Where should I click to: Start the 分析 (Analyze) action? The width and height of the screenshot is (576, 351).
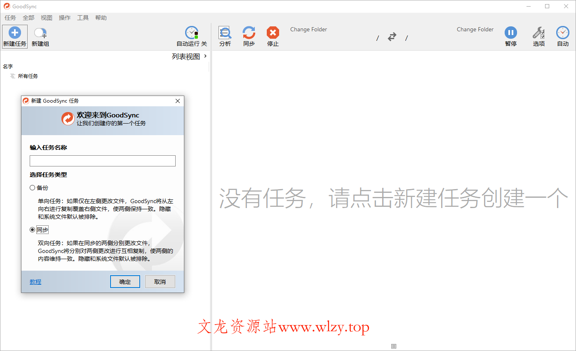225,36
